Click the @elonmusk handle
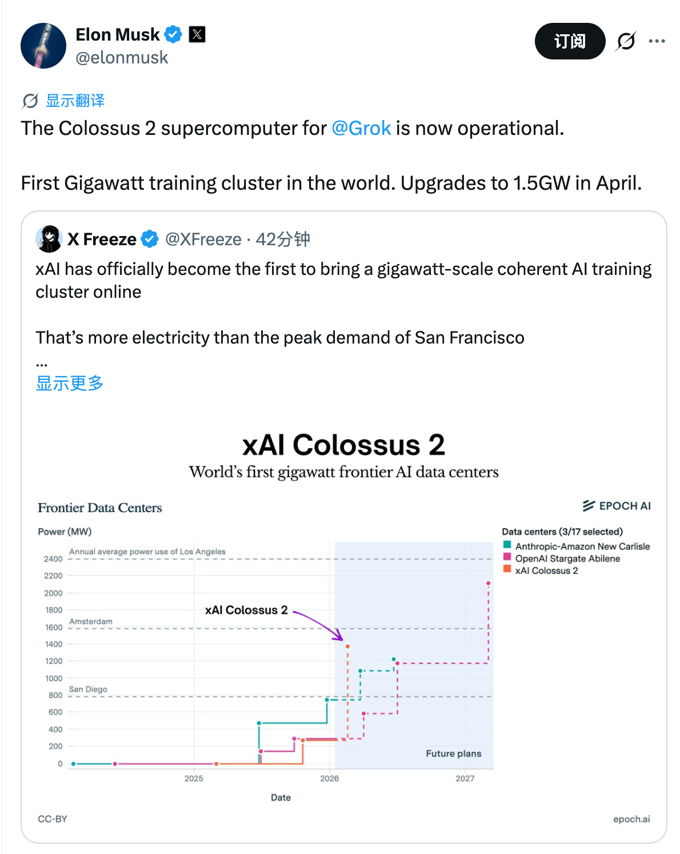The image size is (680, 854). (122, 58)
